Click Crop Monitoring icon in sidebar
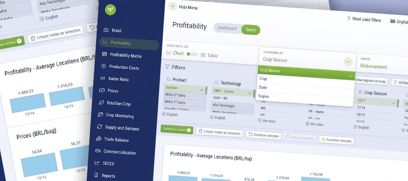408x181 pixels. 100,114
